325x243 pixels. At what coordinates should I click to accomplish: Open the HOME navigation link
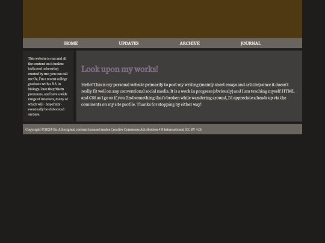[x=71, y=43]
